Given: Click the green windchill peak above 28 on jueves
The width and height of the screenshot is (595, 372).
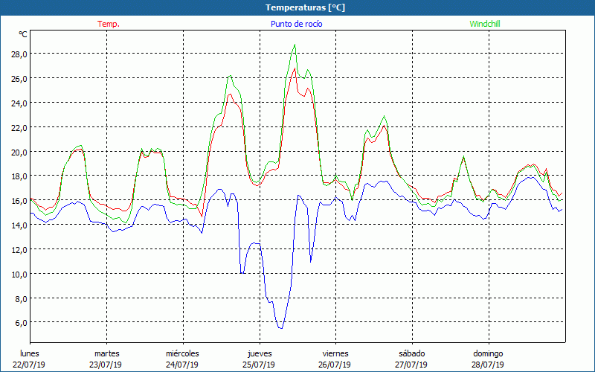Looking at the screenshot, I should point(295,45).
